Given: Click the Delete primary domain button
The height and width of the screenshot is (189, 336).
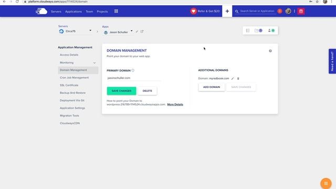Looking at the screenshot, I should 148,91.
